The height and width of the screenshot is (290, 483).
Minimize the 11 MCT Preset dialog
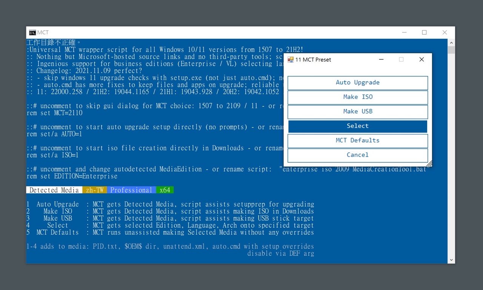point(381,60)
